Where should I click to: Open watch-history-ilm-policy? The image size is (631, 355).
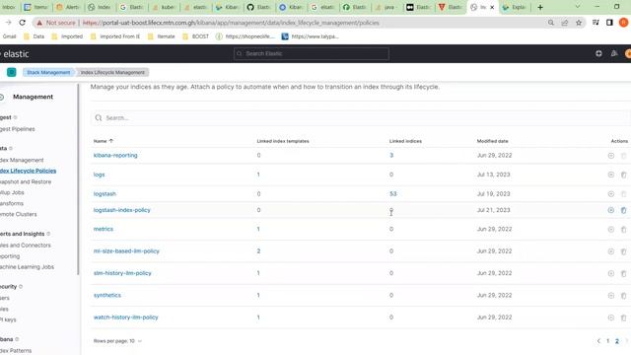(x=125, y=318)
